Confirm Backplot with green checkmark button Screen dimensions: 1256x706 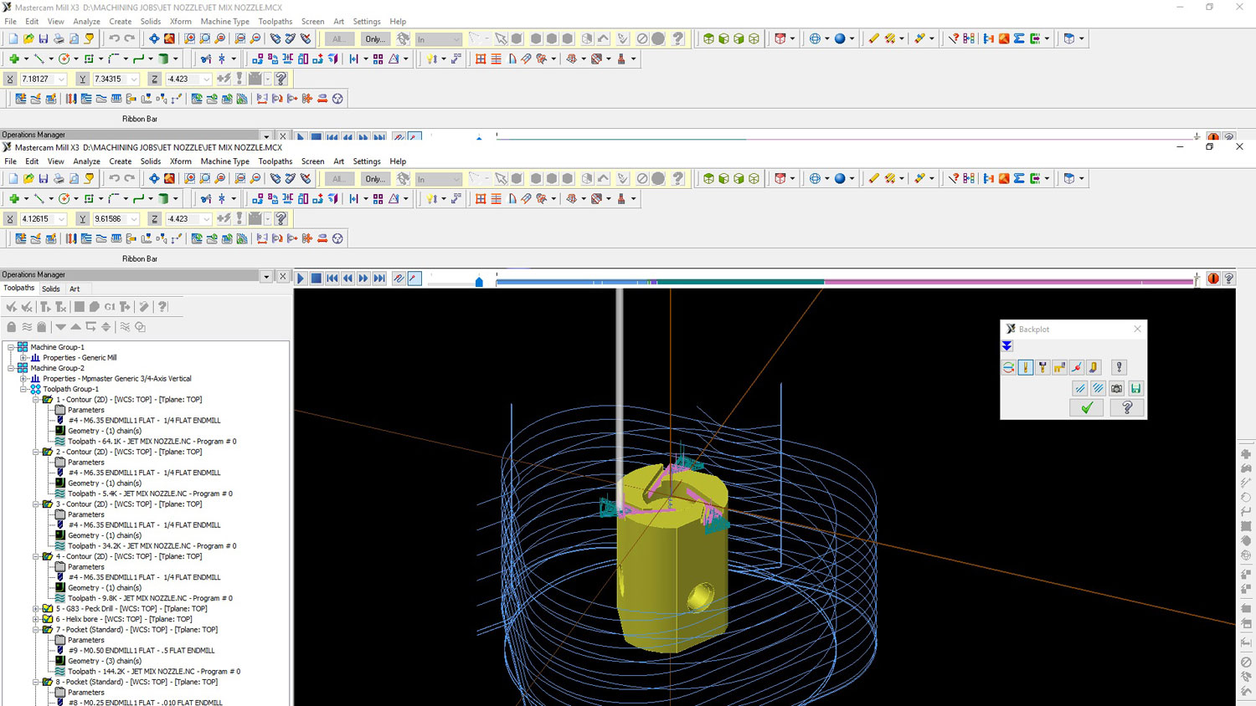[x=1087, y=408]
